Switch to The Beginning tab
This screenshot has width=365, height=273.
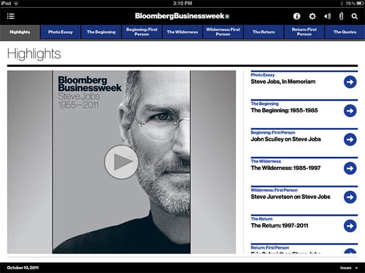pos(101,32)
